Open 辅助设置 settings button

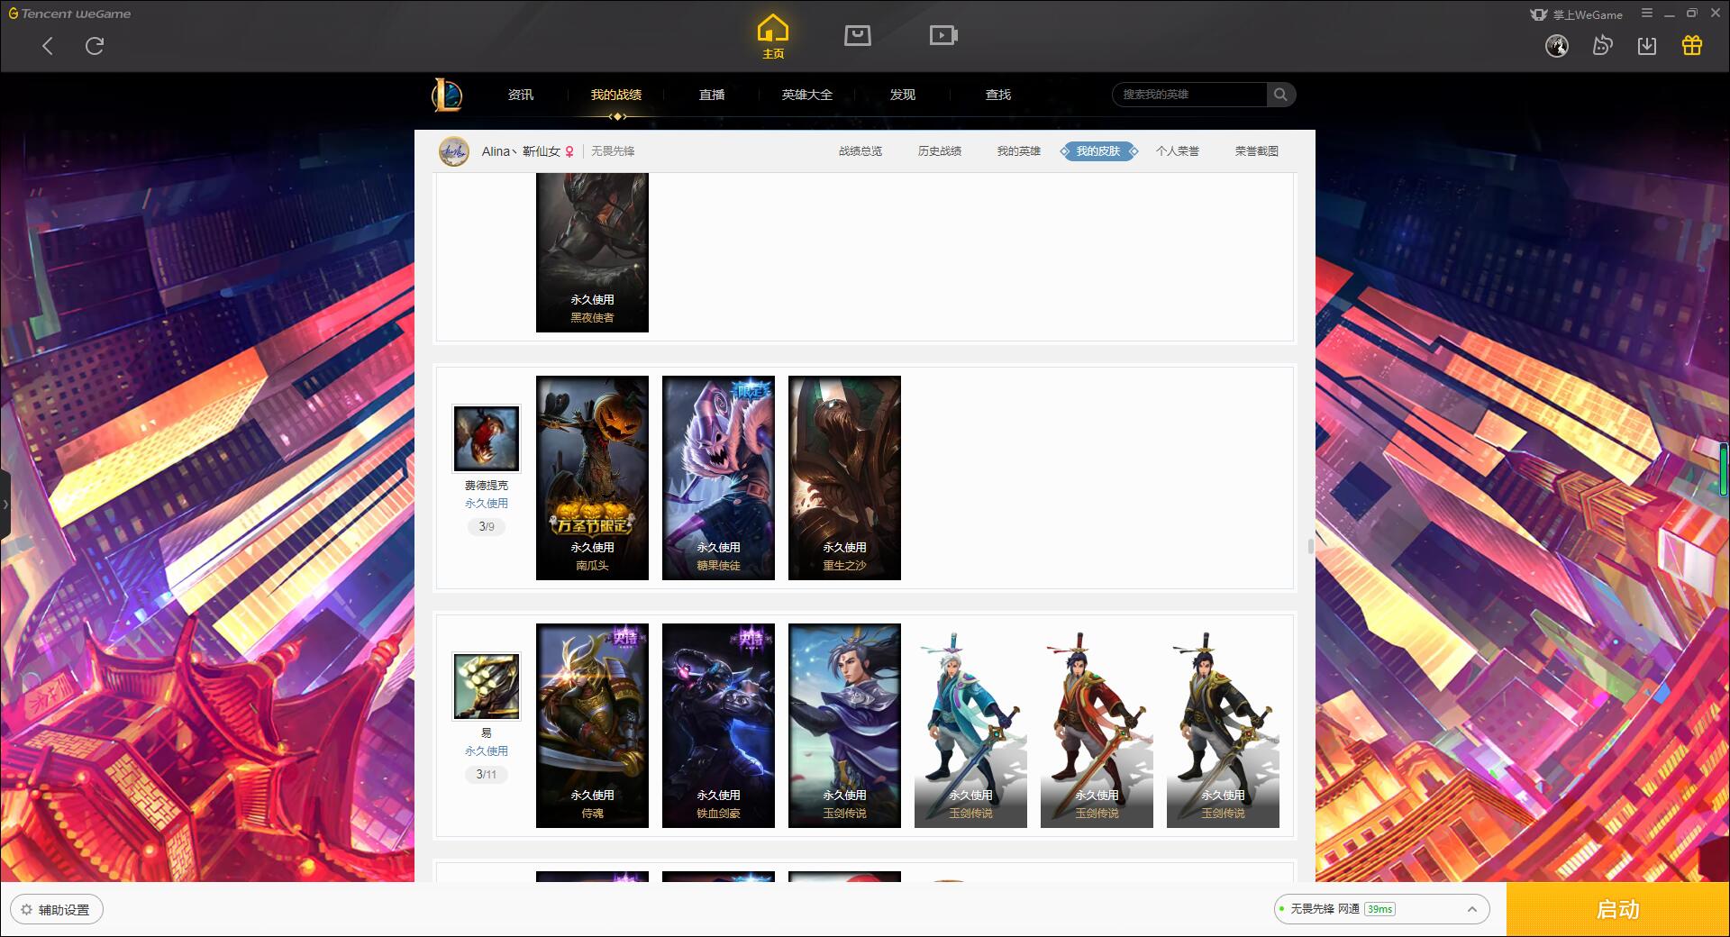[56, 909]
